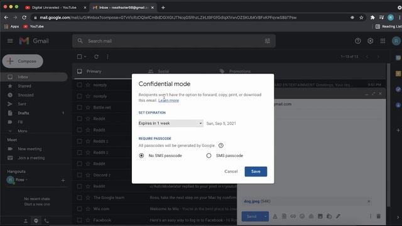Image resolution: width=402 pixels, height=226 pixels.
Task: Tick the checkbox for the Discord email
Action: (x=80, y=175)
